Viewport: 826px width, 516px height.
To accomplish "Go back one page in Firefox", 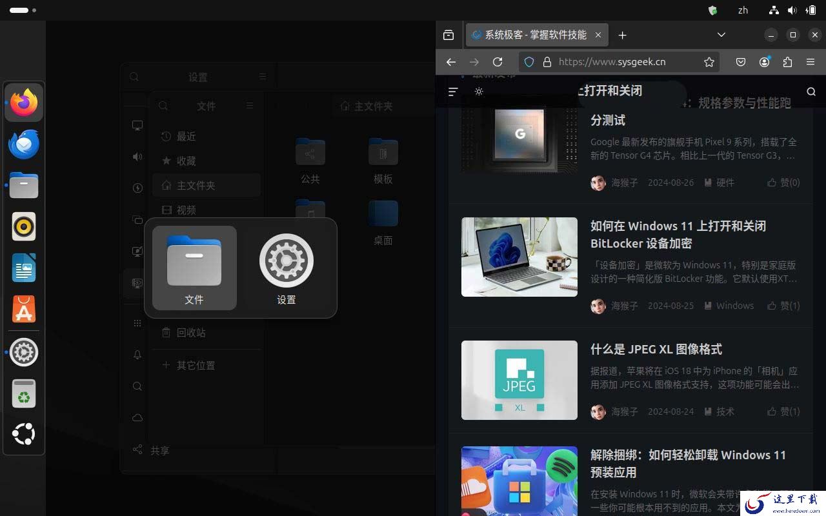I will coord(451,62).
